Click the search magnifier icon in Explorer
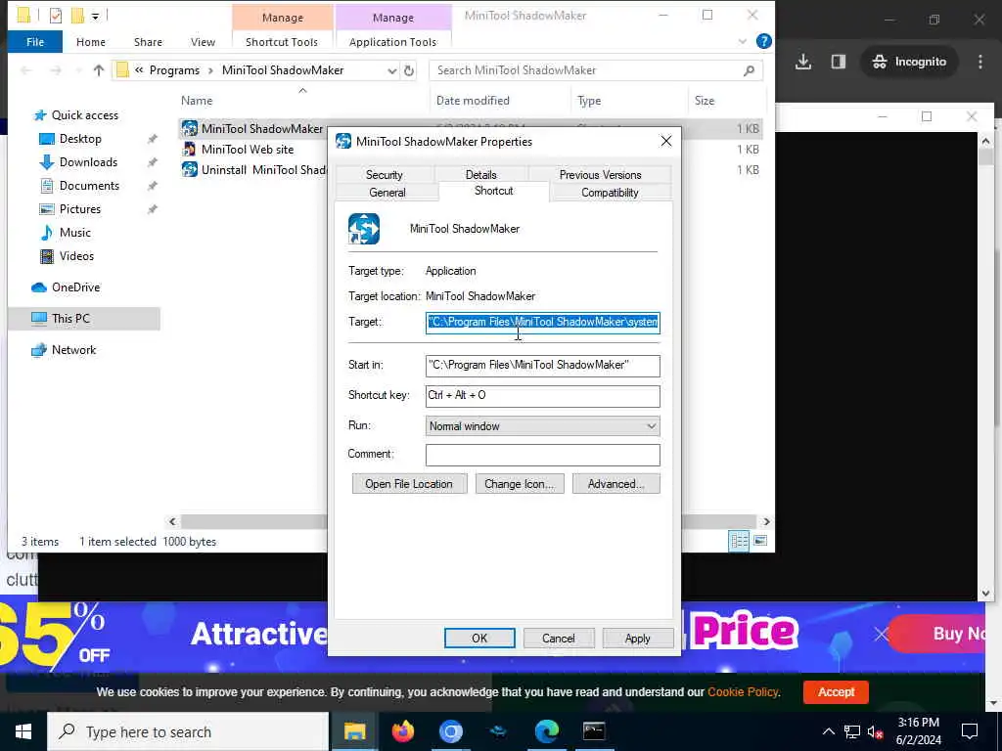1002x751 pixels. [x=749, y=70]
